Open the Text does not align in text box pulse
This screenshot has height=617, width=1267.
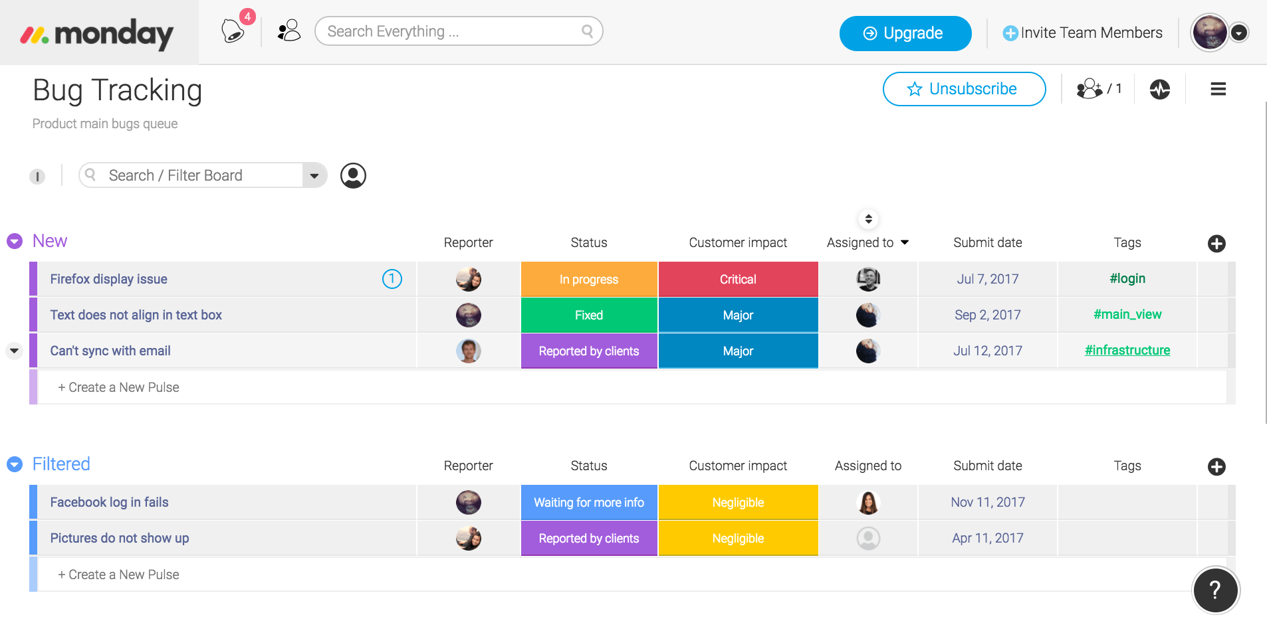136,315
